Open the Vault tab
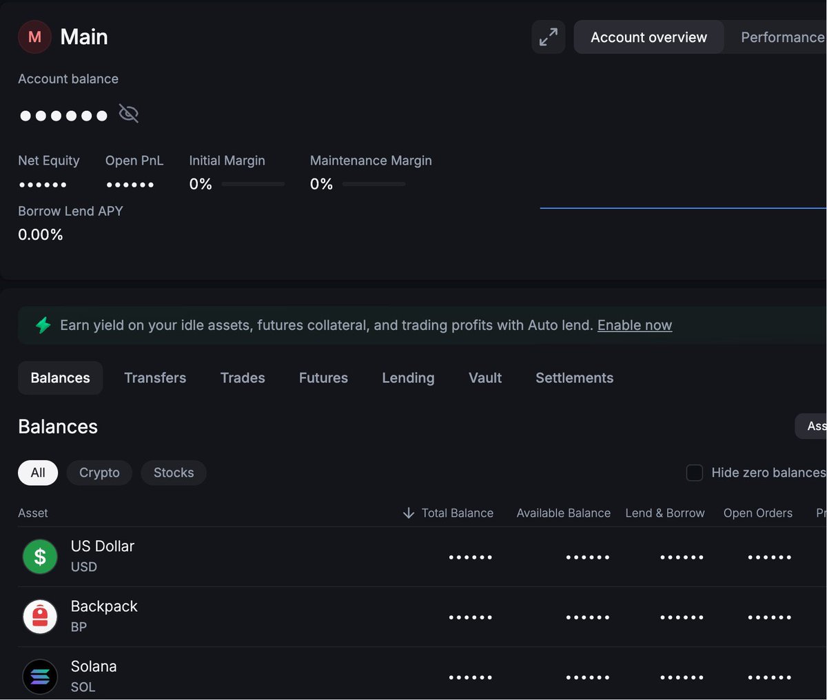The width and height of the screenshot is (827, 700). click(485, 378)
